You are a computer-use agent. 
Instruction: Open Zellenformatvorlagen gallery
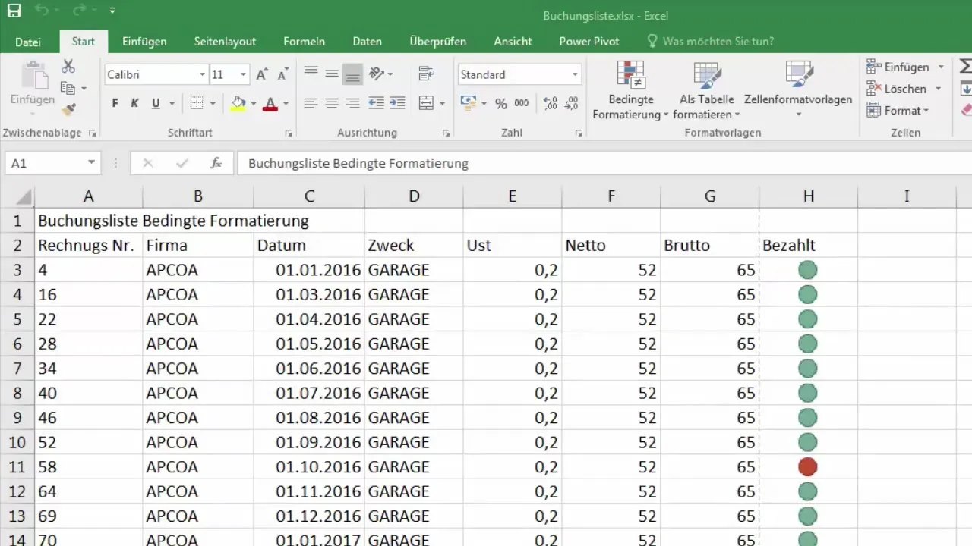coord(798,90)
